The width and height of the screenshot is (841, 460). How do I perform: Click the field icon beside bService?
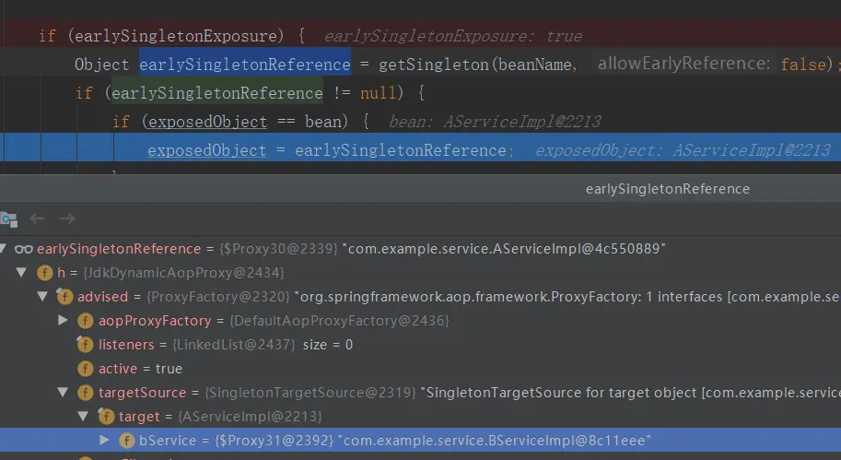click(x=126, y=441)
